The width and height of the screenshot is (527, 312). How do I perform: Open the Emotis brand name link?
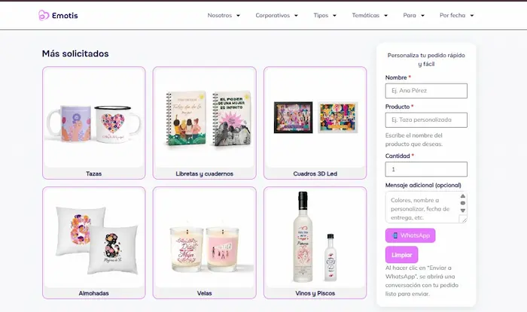click(x=65, y=16)
